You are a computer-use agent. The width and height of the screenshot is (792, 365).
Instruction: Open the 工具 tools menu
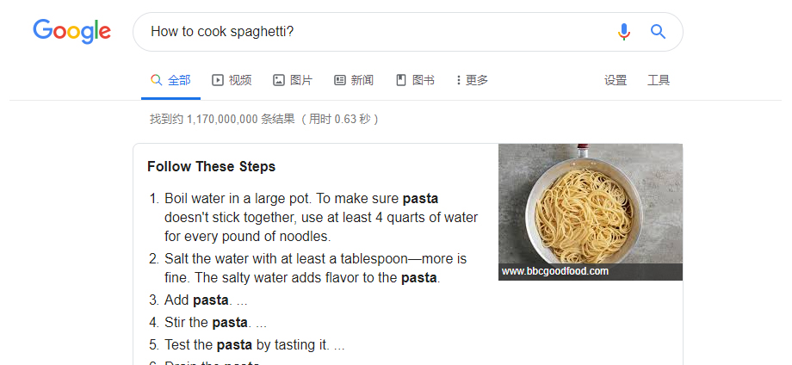pos(659,80)
